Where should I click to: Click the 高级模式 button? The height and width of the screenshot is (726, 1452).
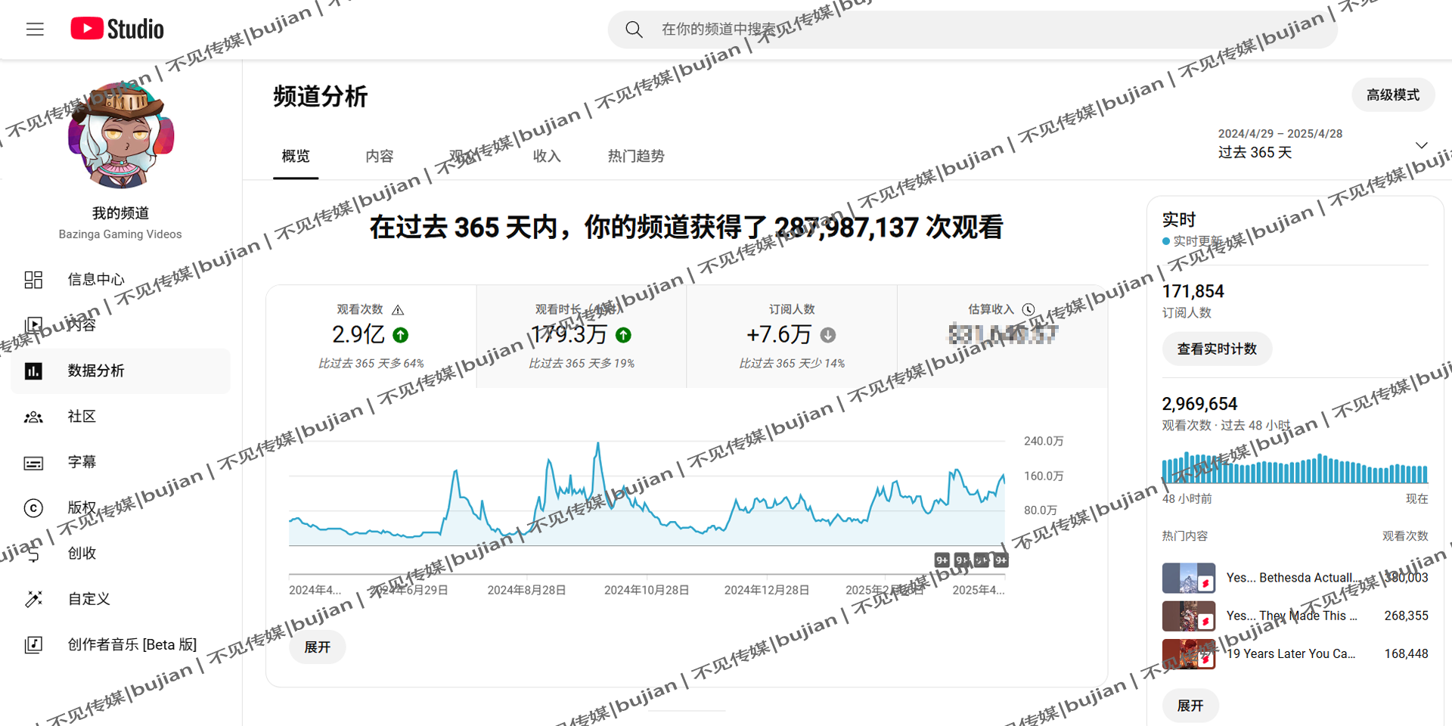(1392, 95)
